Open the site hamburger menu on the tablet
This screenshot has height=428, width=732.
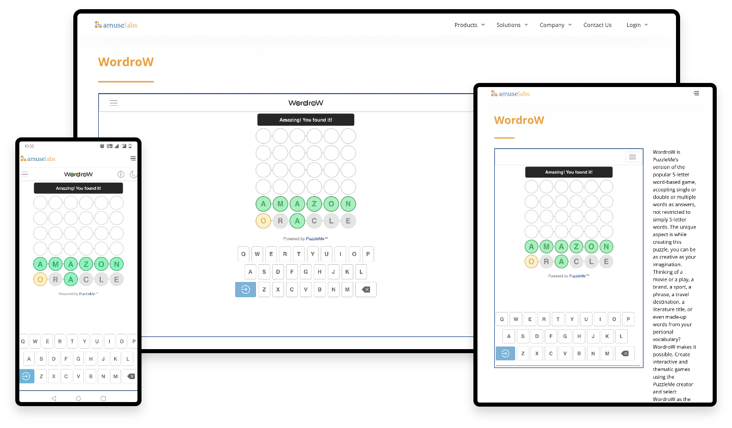pyautogui.click(x=696, y=94)
